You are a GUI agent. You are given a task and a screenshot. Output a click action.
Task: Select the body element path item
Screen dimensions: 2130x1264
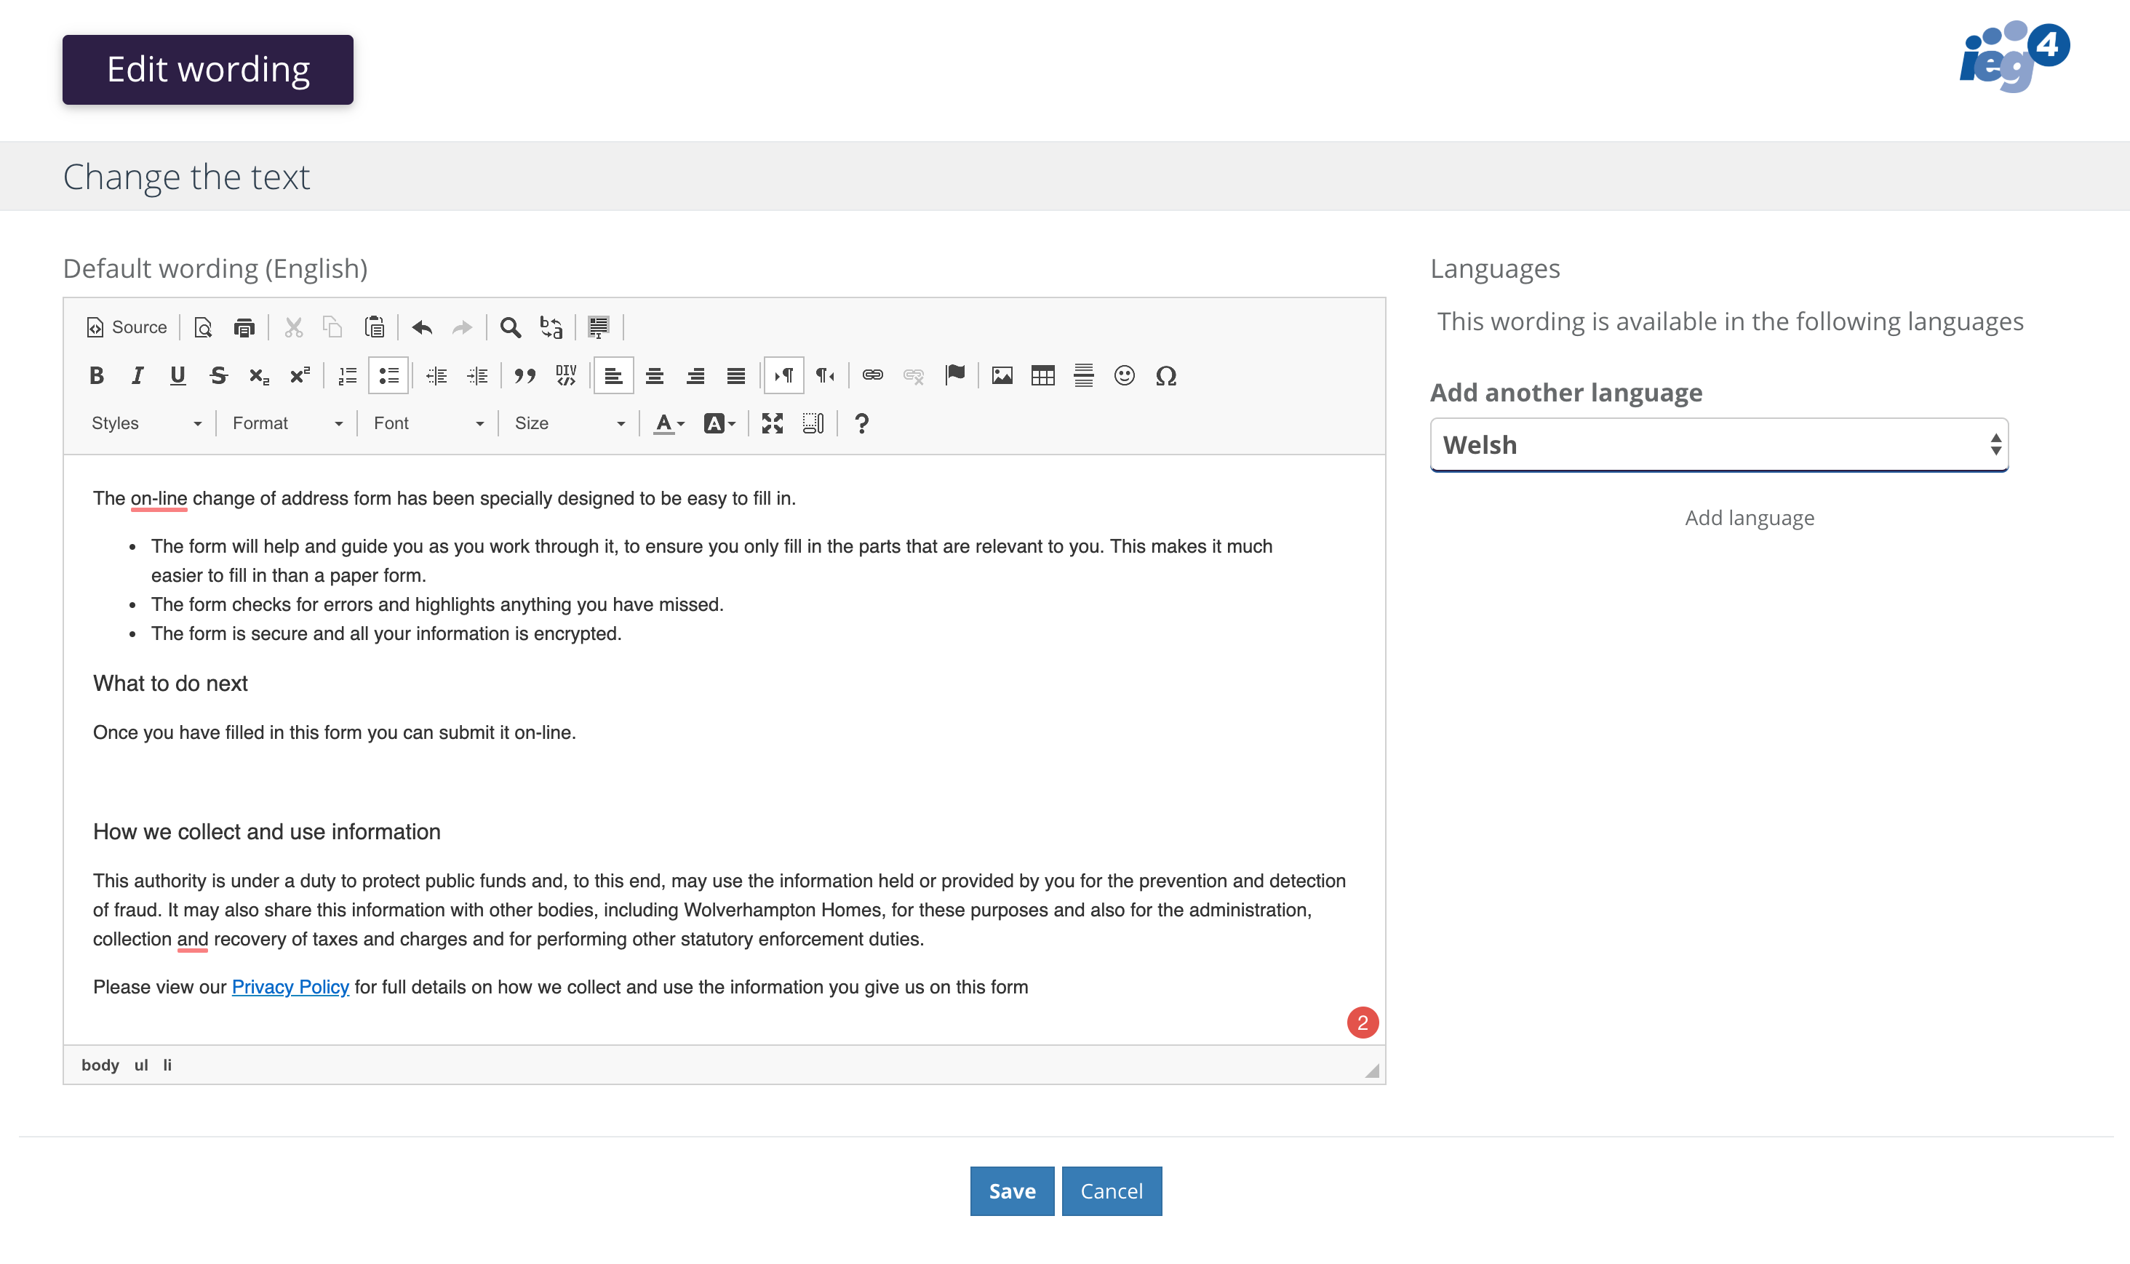100,1065
